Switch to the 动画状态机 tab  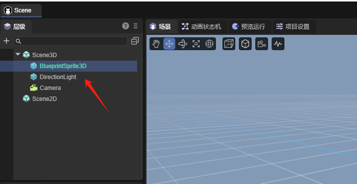tap(202, 27)
